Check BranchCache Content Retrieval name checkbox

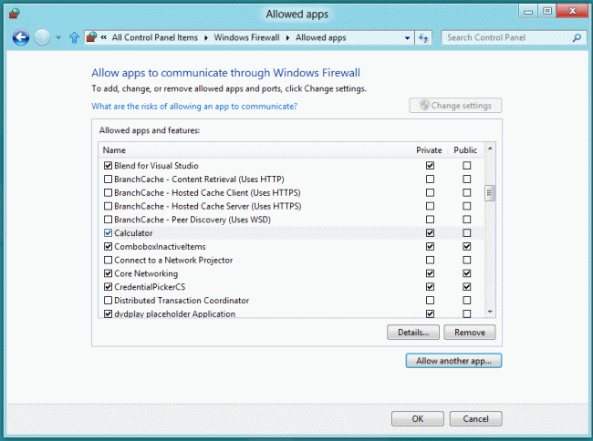click(109, 179)
